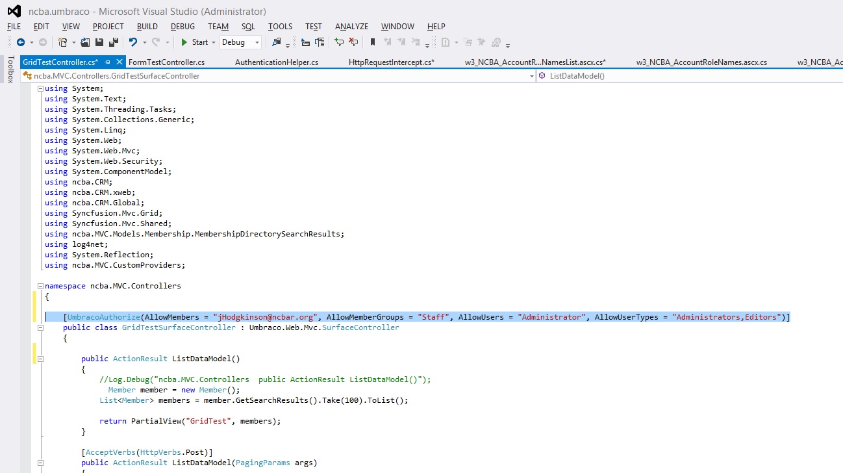Open the ANALYZE menu
Viewport: 843px width, 473px height.
[x=351, y=27]
